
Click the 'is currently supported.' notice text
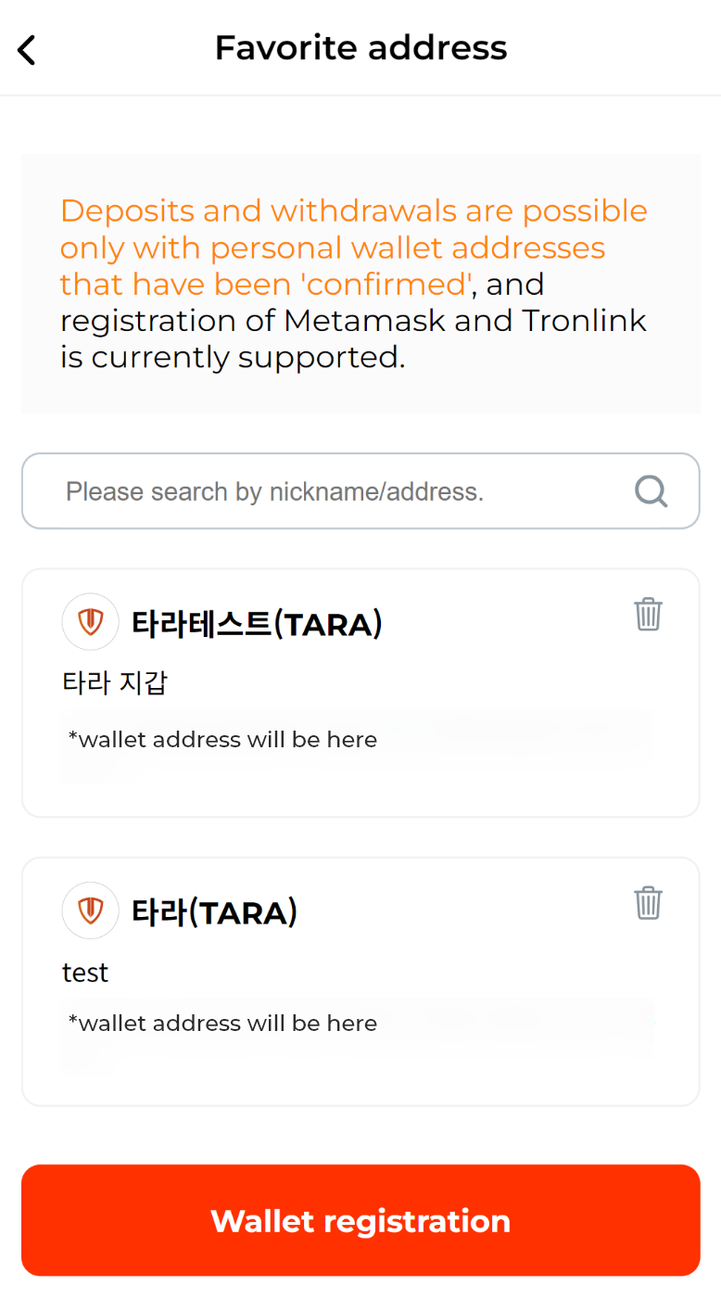click(x=233, y=358)
